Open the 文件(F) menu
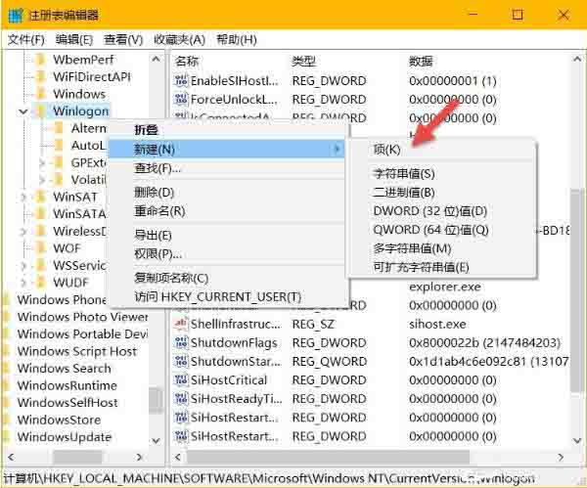 (25, 40)
